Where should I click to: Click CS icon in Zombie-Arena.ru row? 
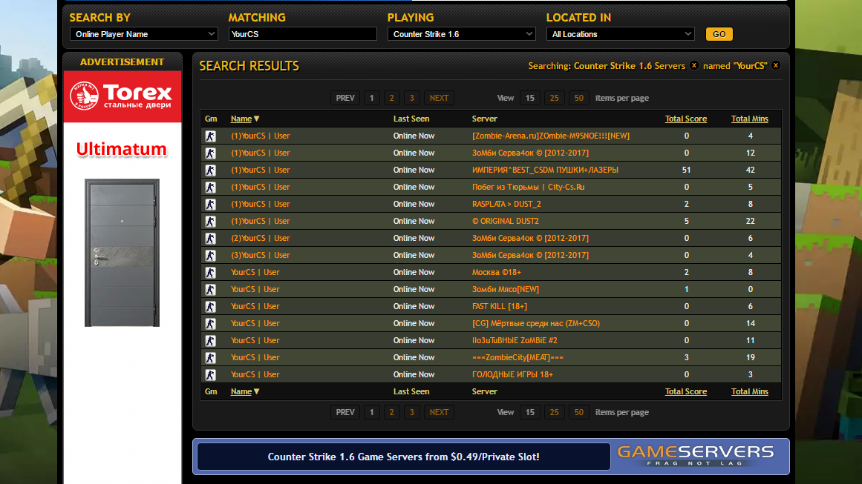[211, 136]
